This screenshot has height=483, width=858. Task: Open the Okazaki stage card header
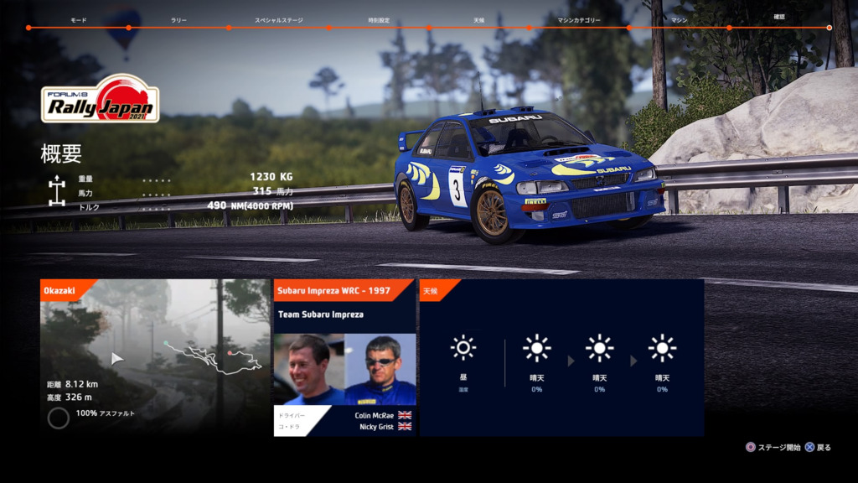tap(69, 290)
